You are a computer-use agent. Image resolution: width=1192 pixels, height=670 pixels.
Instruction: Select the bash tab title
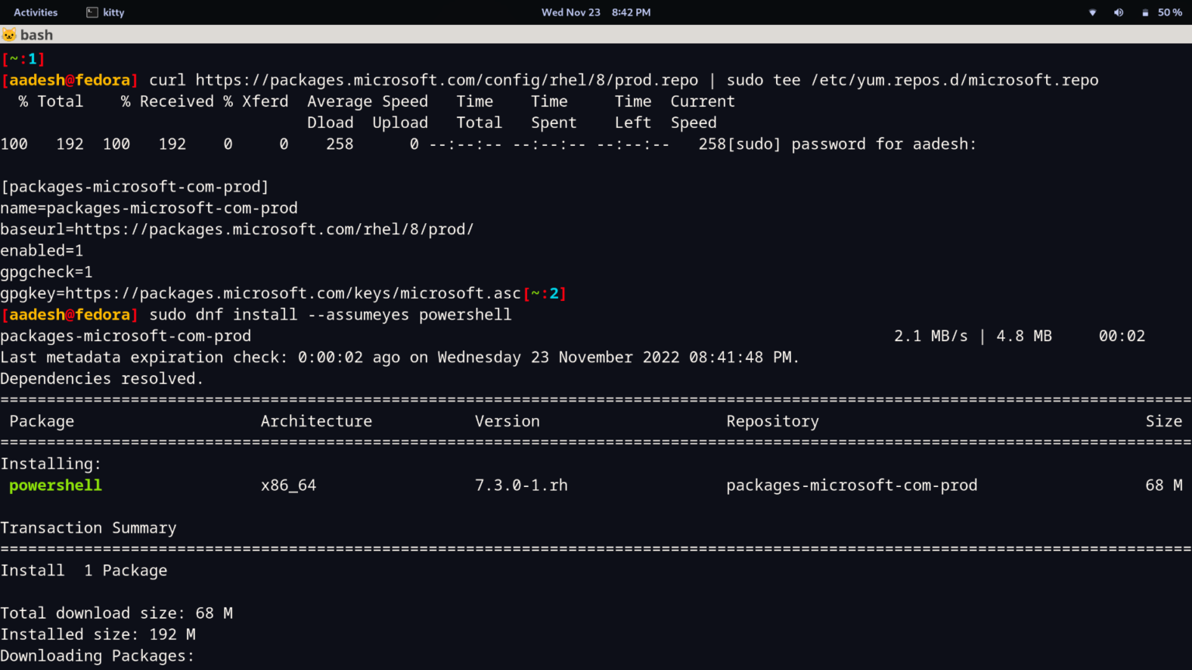36,35
